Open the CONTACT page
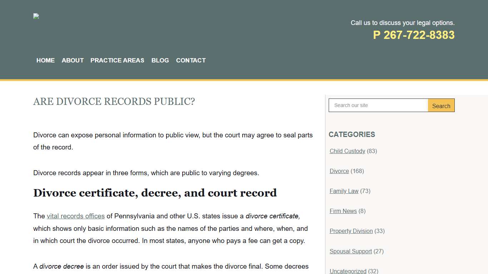 tap(191, 60)
